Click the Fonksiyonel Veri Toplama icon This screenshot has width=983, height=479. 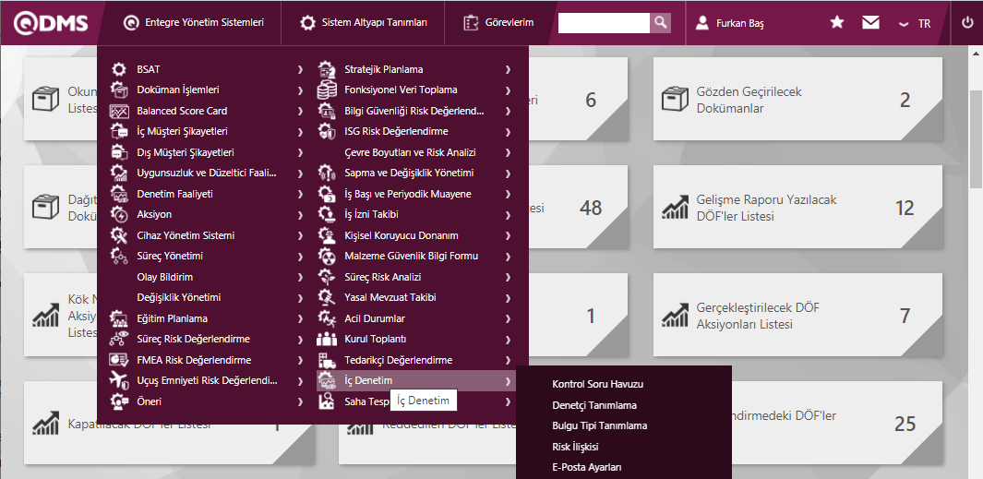pos(327,90)
